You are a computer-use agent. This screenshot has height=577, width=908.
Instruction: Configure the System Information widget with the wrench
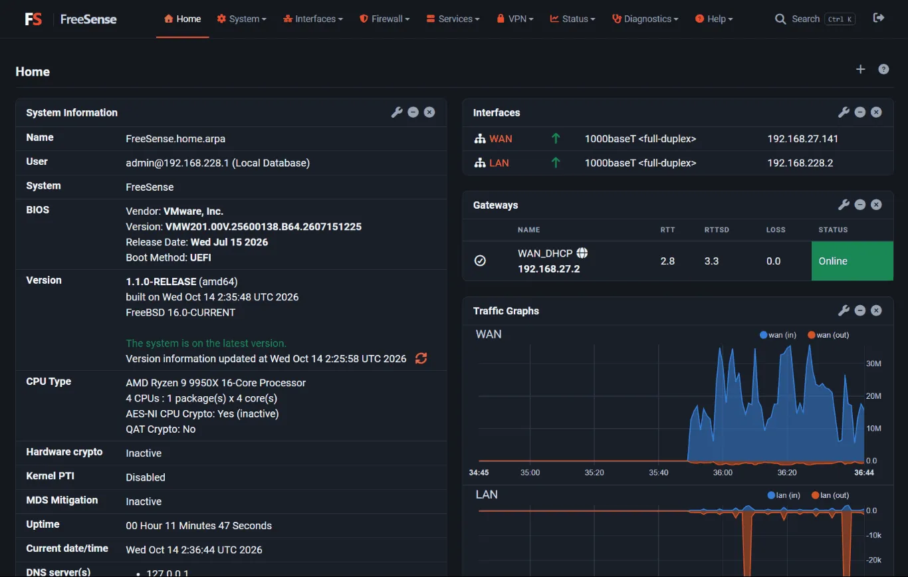[x=397, y=112]
